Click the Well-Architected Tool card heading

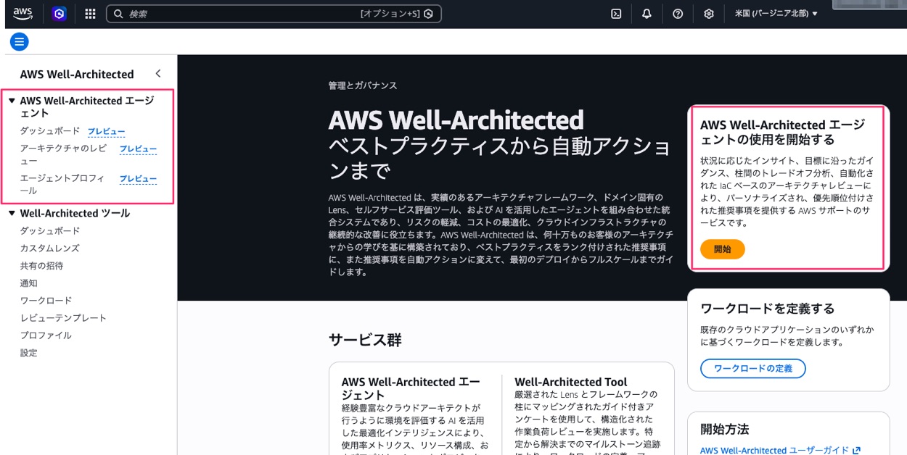(571, 382)
